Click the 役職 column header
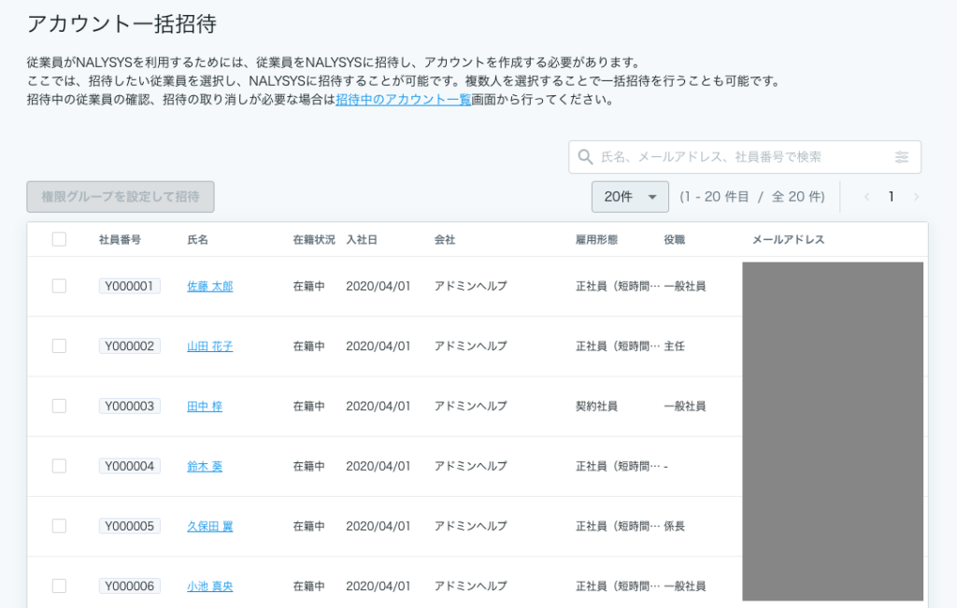Image resolution: width=957 pixels, height=608 pixels. pos(675,240)
